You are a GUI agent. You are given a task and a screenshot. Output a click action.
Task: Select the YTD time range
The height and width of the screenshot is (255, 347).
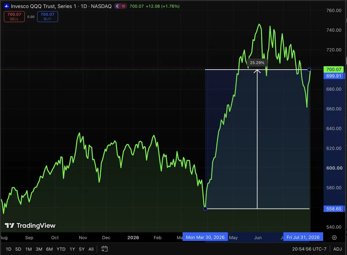[x=61, y=249]
